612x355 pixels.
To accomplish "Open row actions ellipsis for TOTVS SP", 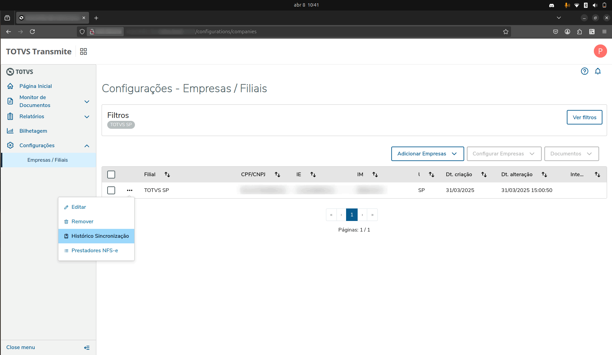I will [130, 190].
